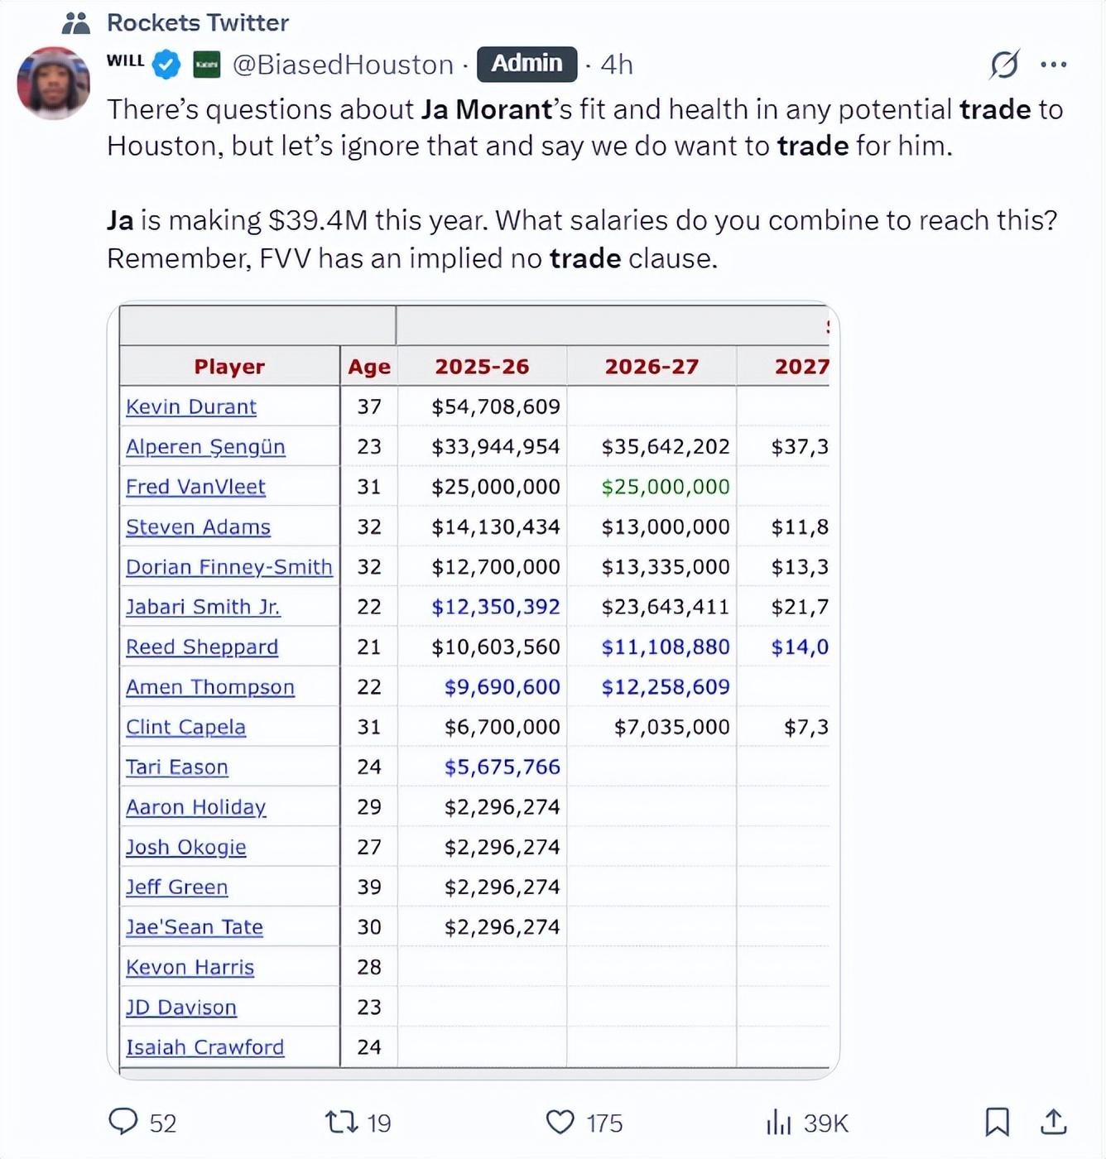
Task: Click the Grok slash-circle icon
Action: 1004,64
